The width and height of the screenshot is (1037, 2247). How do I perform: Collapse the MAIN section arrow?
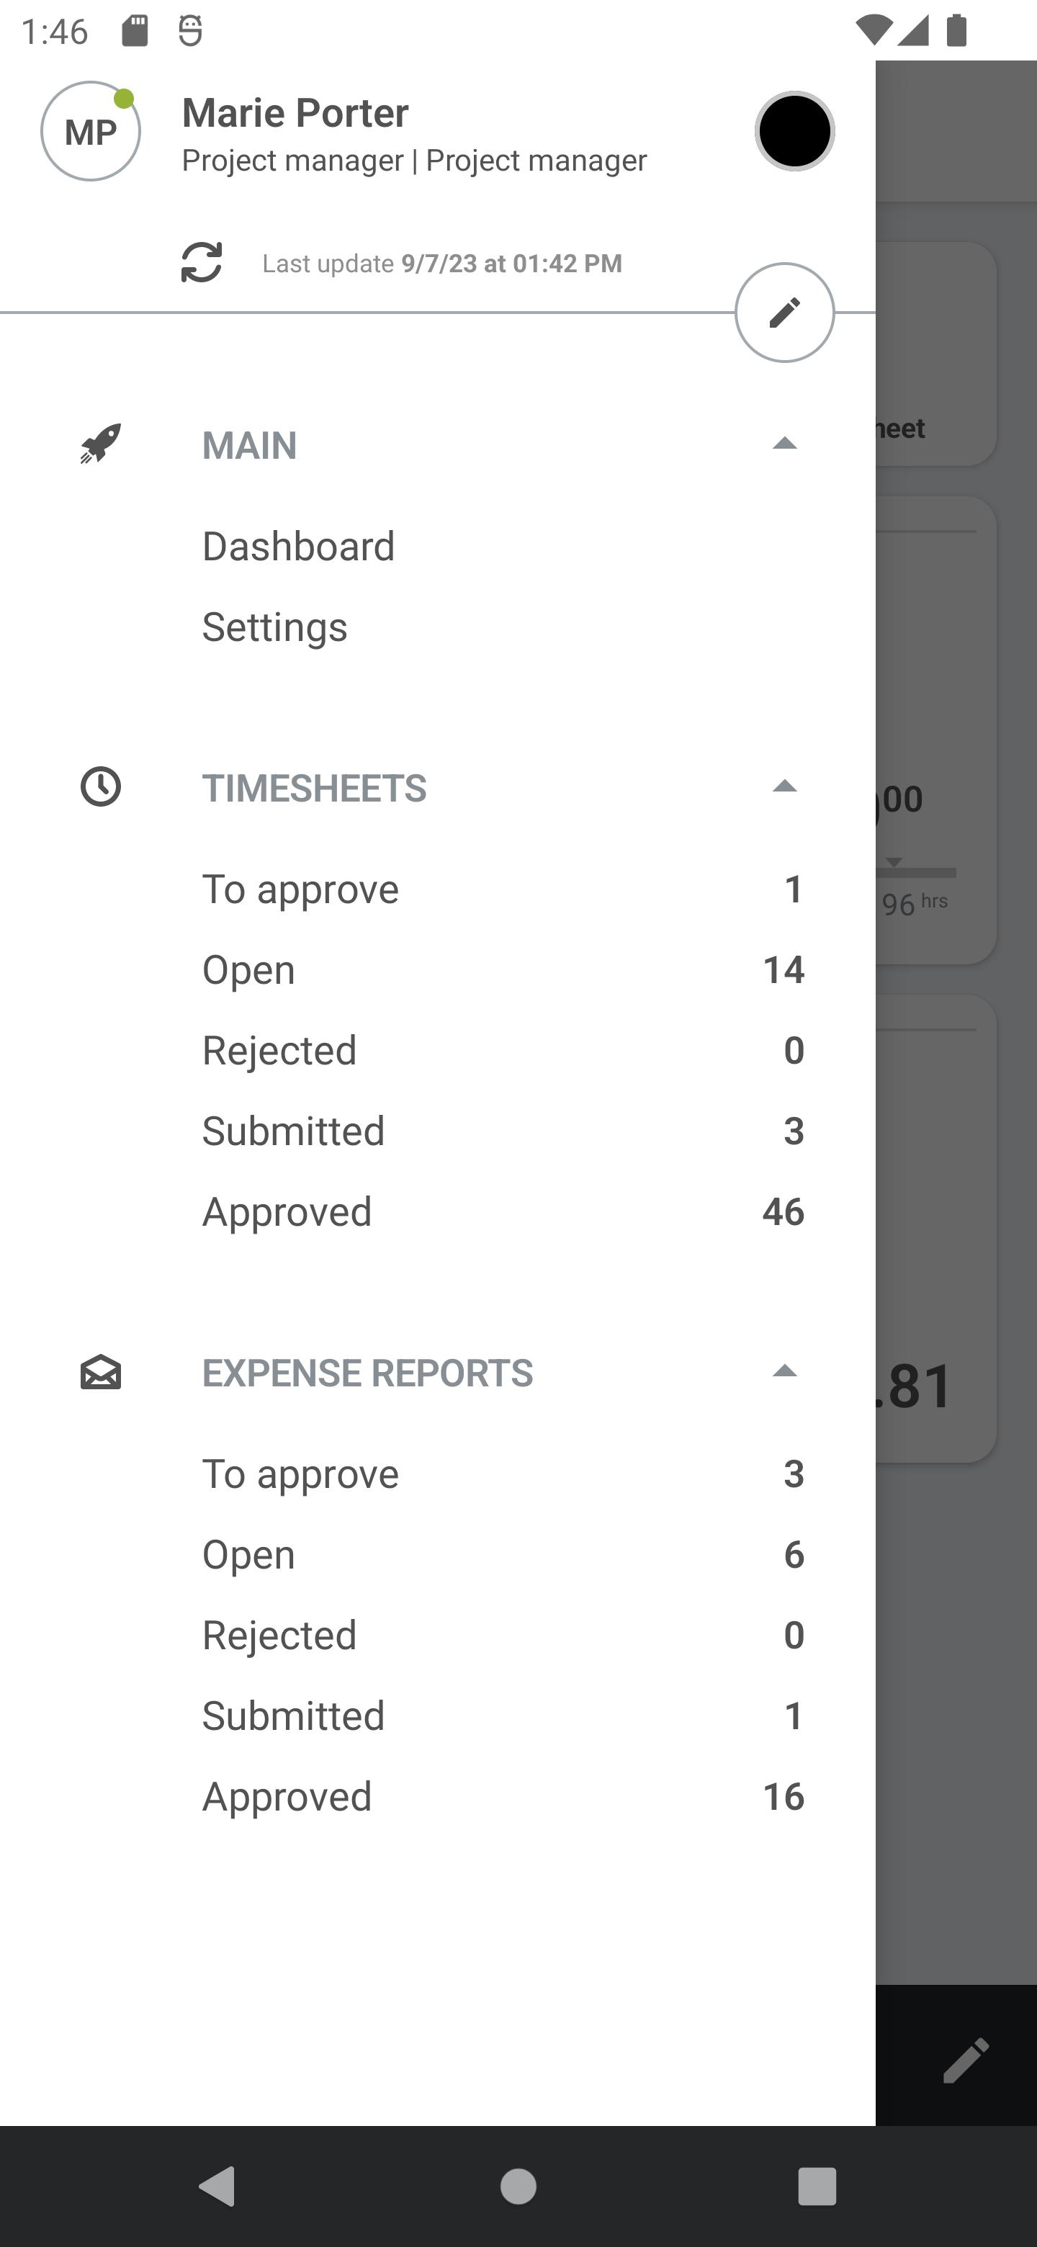(x=784, y=444)
